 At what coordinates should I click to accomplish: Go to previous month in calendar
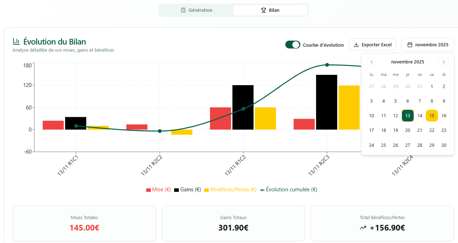pos(371,62)
